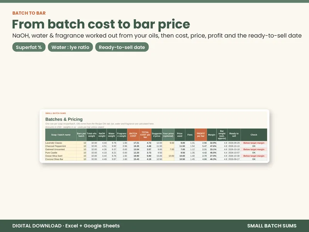This screenshot has width=309, height=232.
Task: Click Coconut Shea Bar margin 46.3%
Action: (x=212, y=159)
